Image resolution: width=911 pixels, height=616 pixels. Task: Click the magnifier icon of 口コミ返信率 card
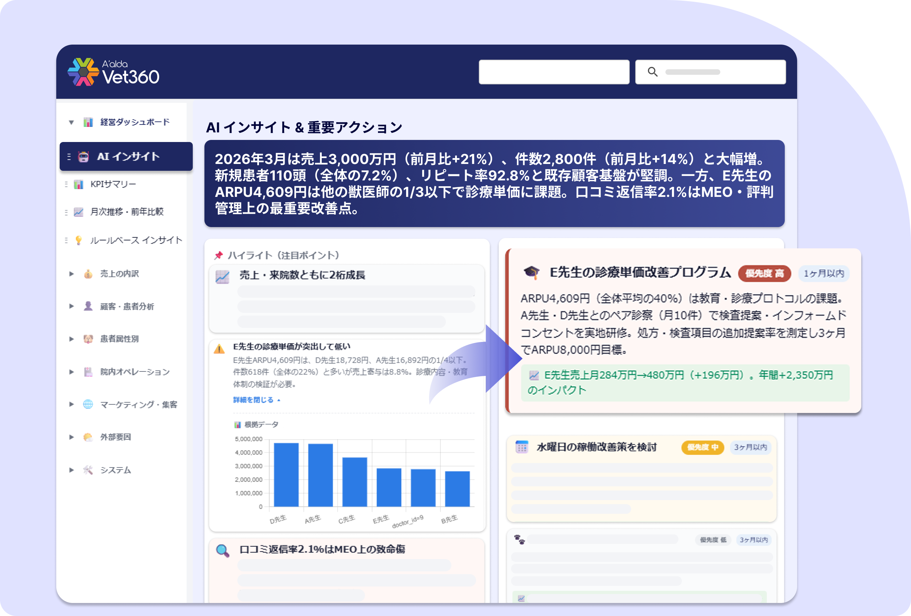222,550
